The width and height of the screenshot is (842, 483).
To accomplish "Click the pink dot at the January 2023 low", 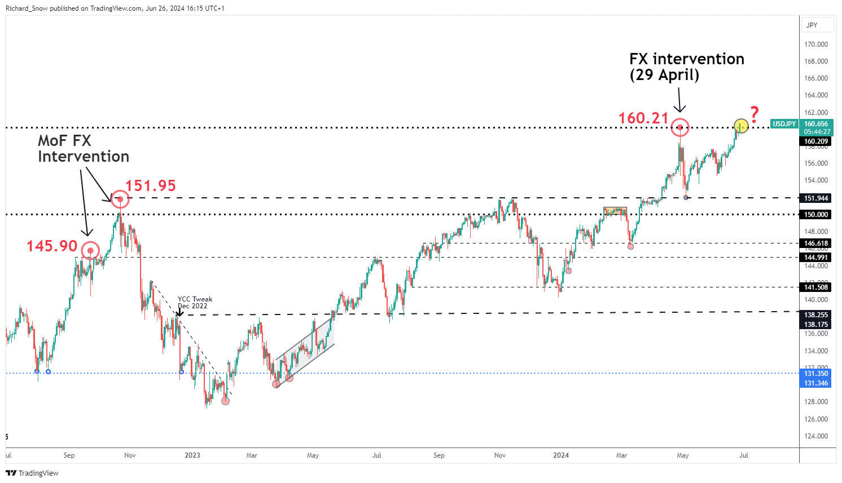I will (226, 401).
